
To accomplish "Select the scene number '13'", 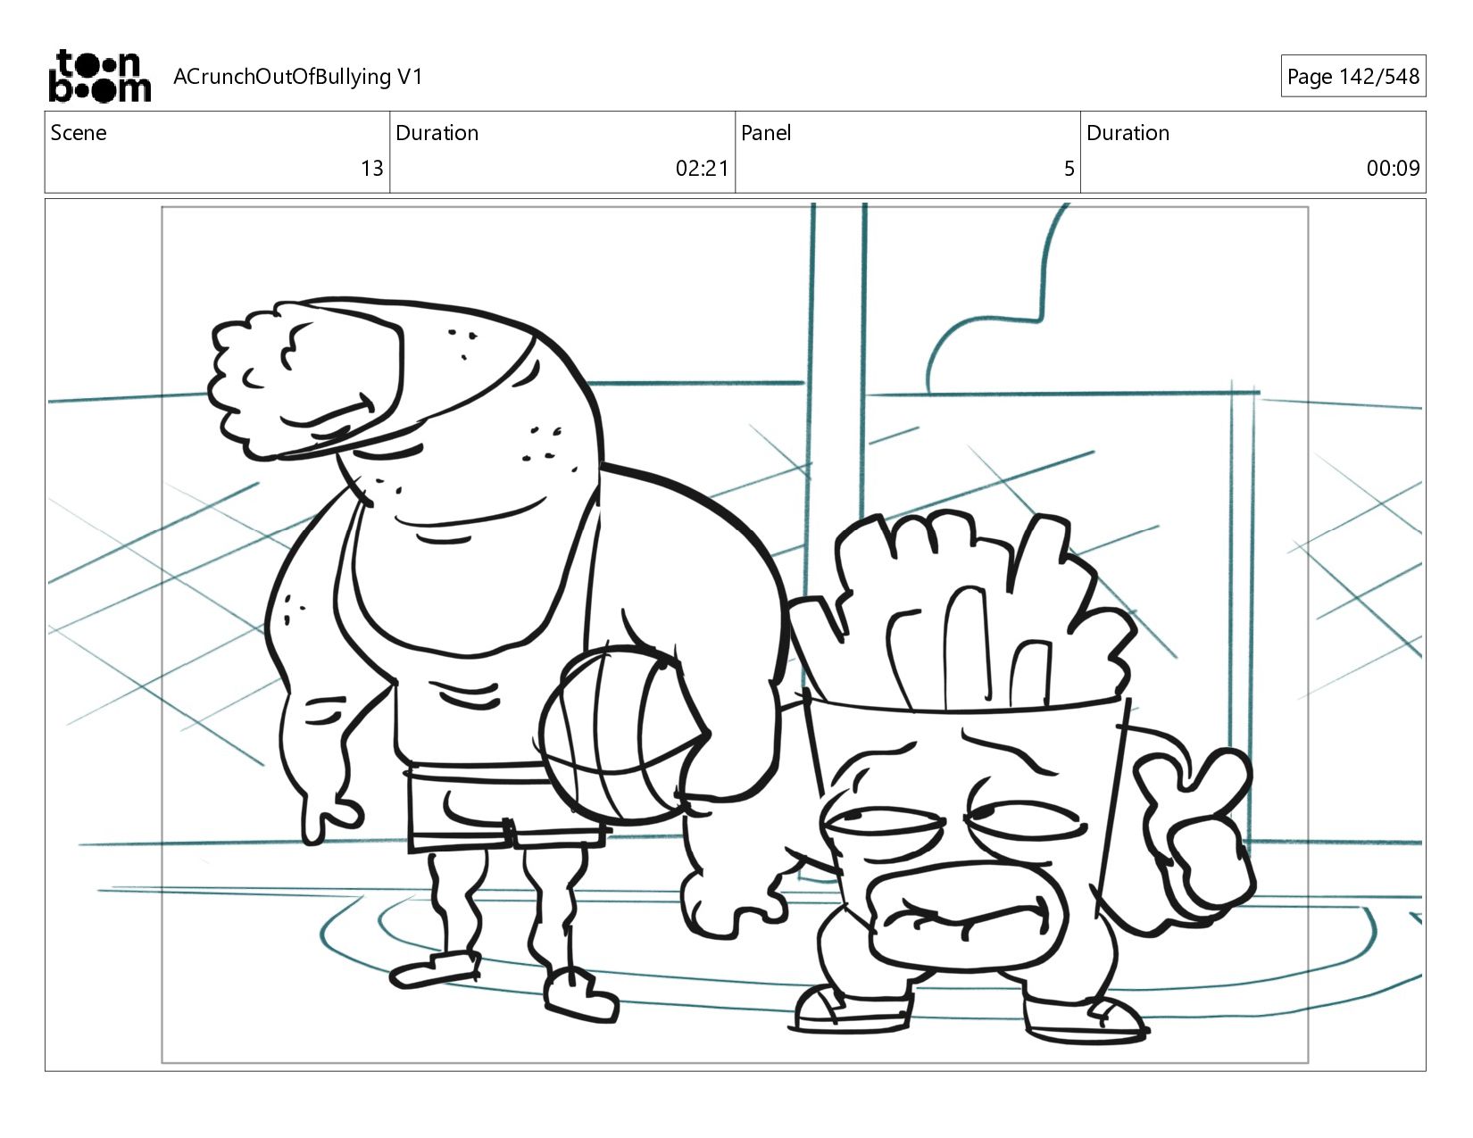I will coord(371,169).
